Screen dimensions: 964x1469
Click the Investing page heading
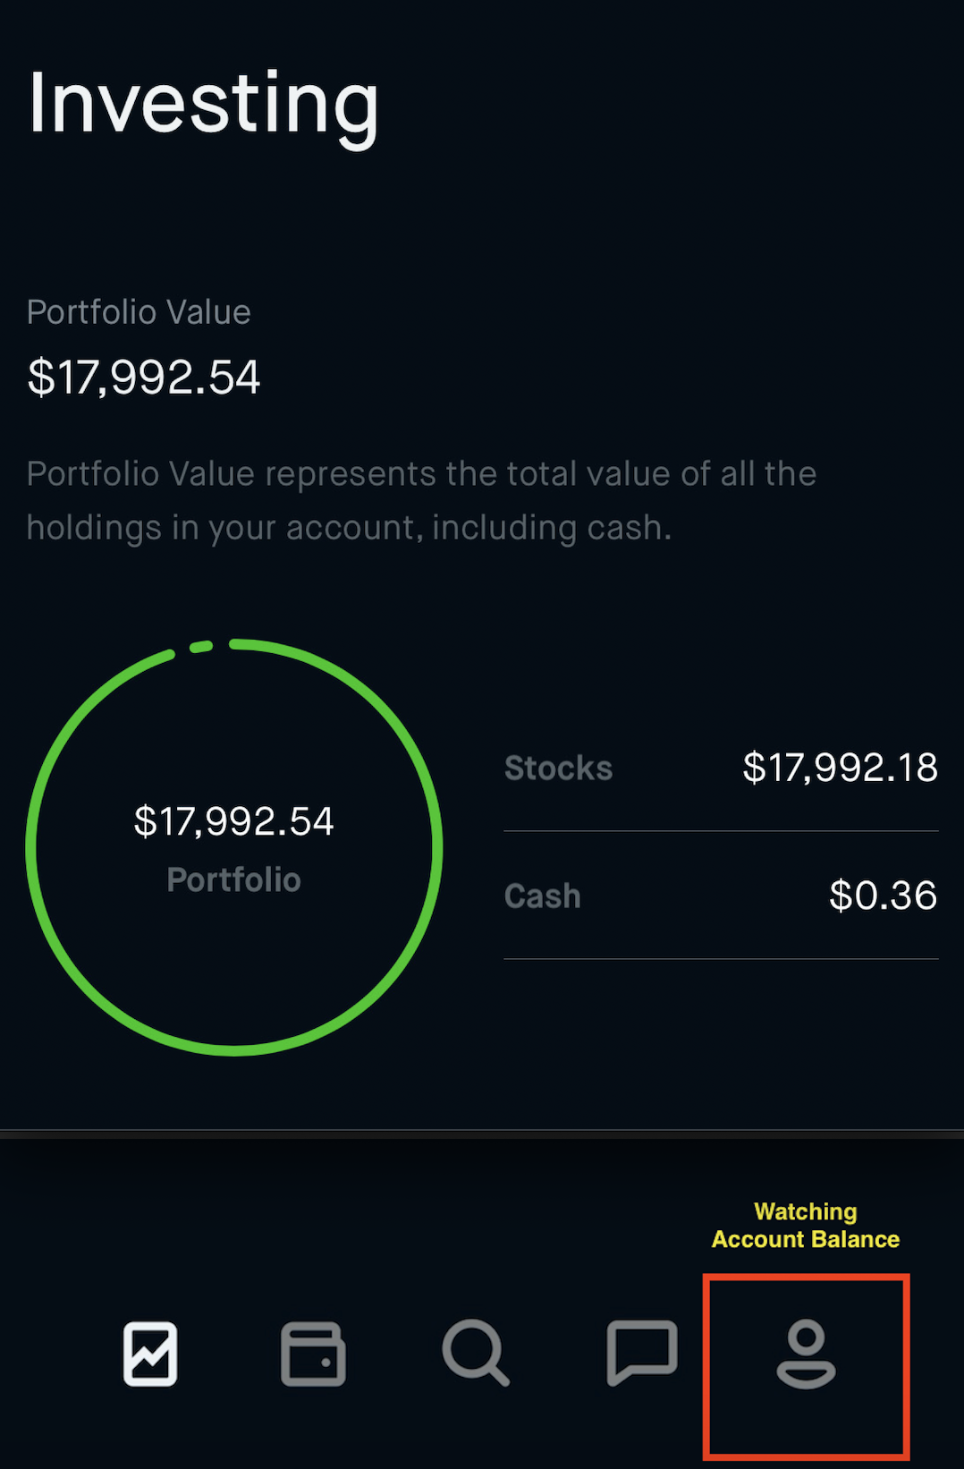pos(204,106)
